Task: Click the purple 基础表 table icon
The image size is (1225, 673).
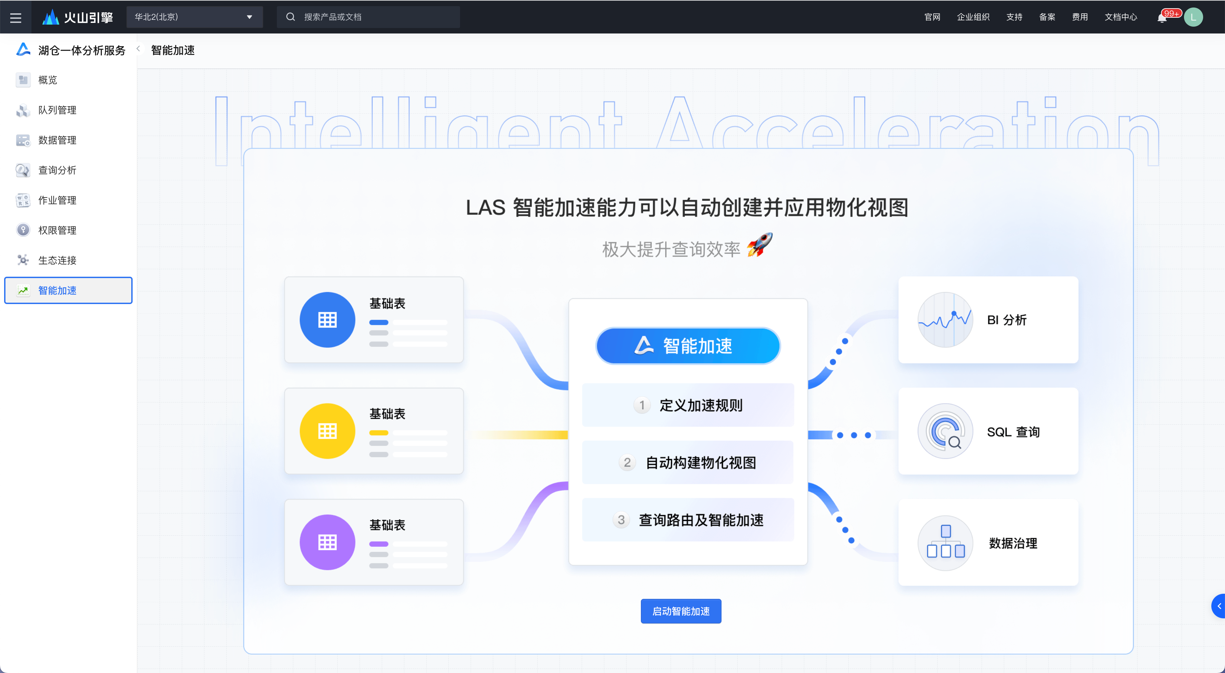Action: (x=327, y=542)
